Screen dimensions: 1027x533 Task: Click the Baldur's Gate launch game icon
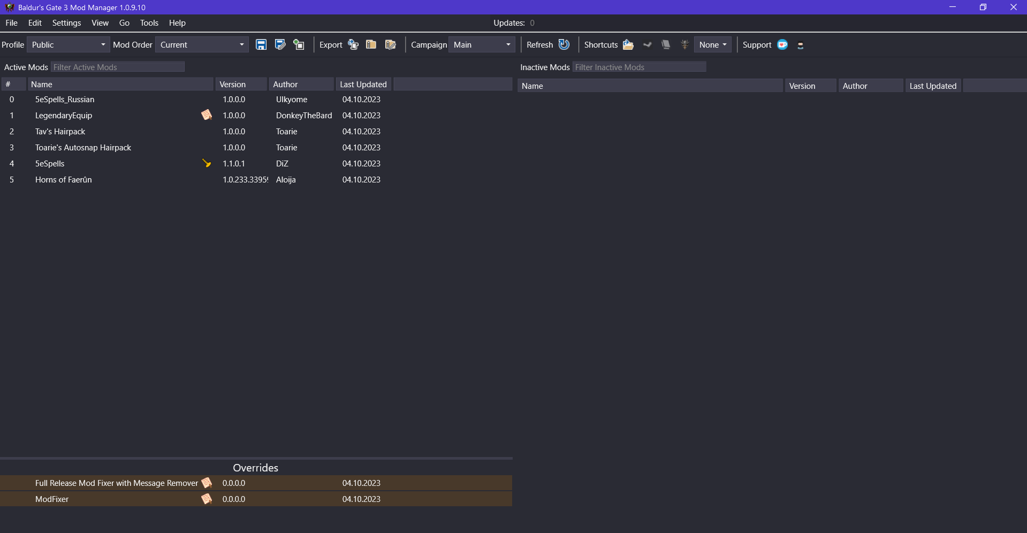[x=684, y=45]
